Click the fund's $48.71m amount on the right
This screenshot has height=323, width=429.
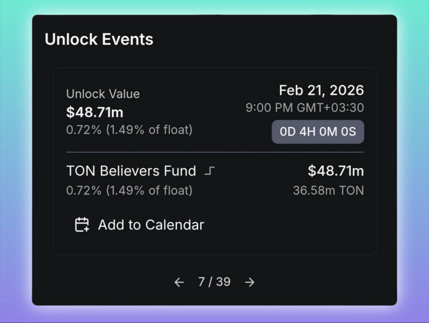335,171
